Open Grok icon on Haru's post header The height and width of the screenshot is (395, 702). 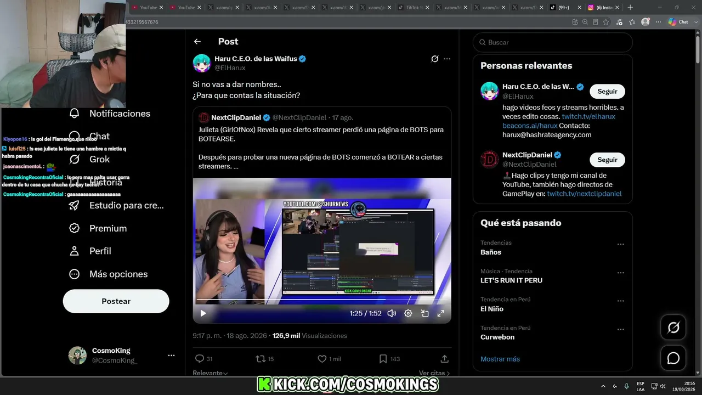pos(435,59)
